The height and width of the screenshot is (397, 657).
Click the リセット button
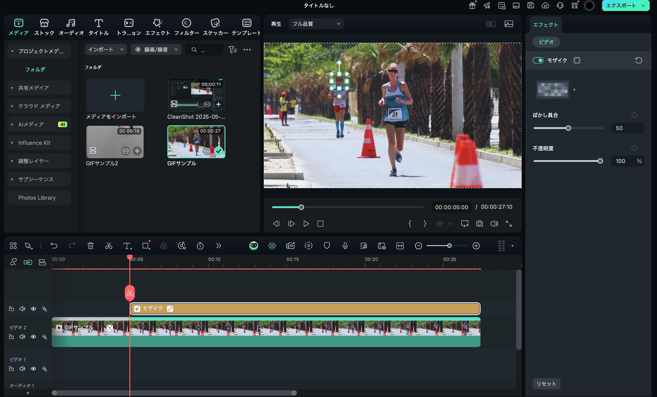click(x=546, y=384)
